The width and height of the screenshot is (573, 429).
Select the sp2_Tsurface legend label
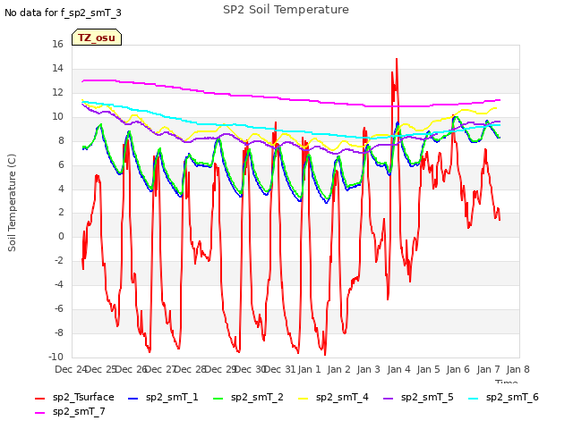[x=83, y=397]
